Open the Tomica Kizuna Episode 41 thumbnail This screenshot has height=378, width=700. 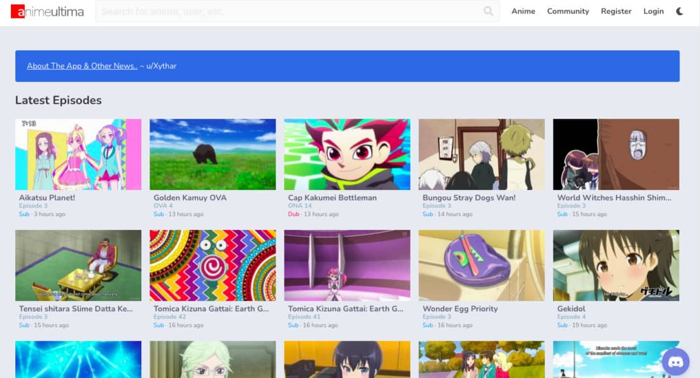[x=347, y=265]
